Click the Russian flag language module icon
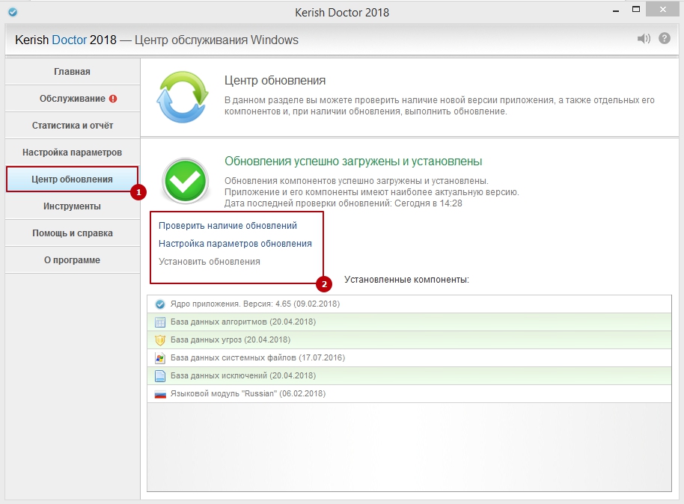Image resolution: width=684 pixels, height=504 pixels. coord(160,395)
